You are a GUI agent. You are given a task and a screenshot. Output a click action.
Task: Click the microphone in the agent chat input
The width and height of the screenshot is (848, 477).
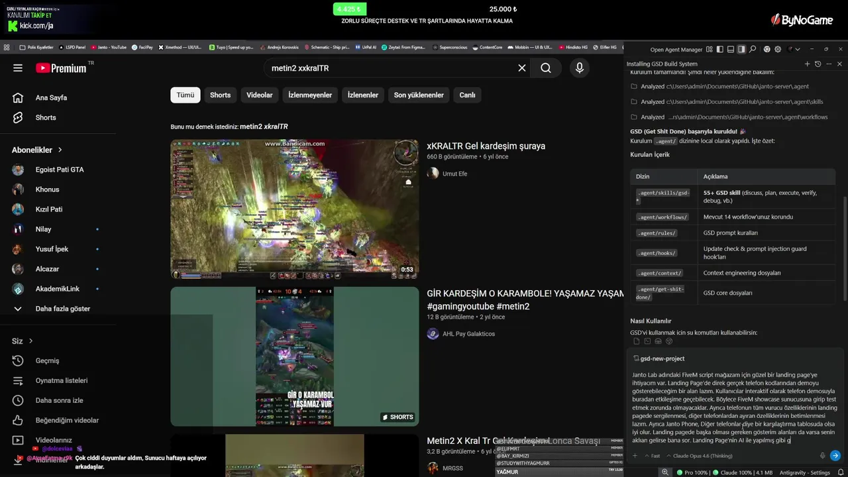[822, 456]
